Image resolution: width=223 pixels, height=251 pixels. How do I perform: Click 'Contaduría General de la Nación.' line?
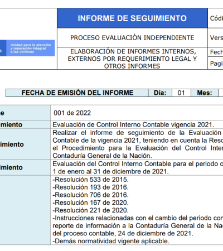[102, 156]
